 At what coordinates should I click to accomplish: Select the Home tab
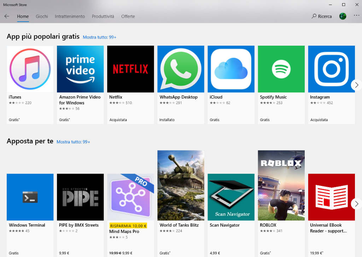click(x=23, y=16)
